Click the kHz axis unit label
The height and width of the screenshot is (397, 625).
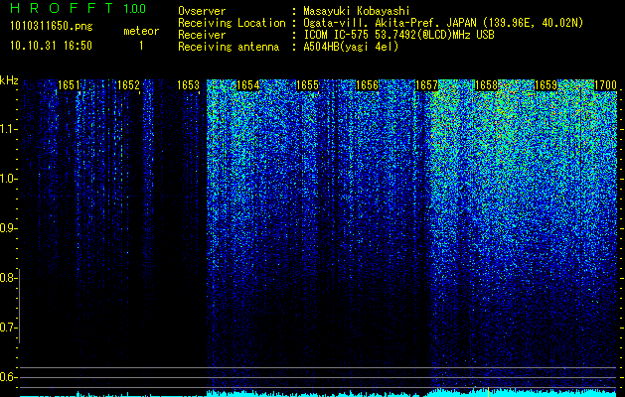coord(9,80)
